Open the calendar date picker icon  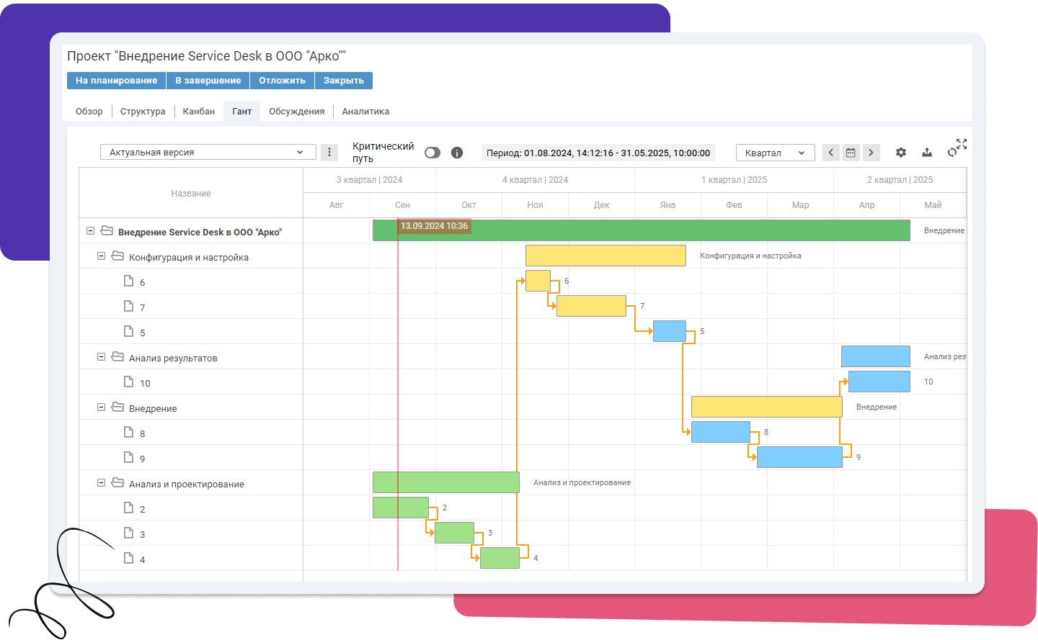[x=851, y=153]
